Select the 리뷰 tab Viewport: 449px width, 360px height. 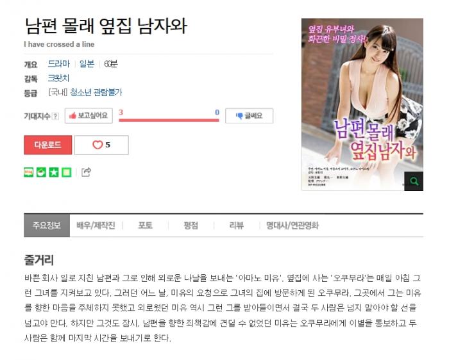[237, 225]
